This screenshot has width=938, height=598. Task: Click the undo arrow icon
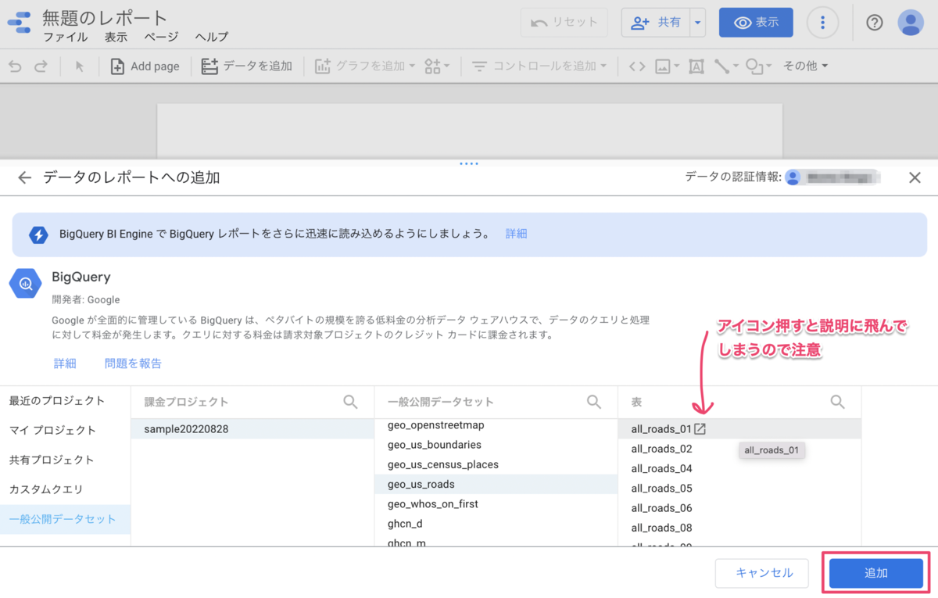[x=15, y=66]
